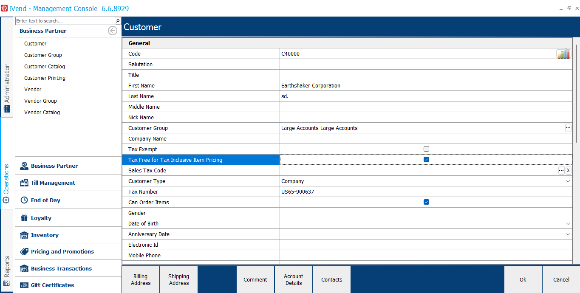Click the empty Salutation field
The height and width of the screenshot is (293, 580).
[426, 64]
